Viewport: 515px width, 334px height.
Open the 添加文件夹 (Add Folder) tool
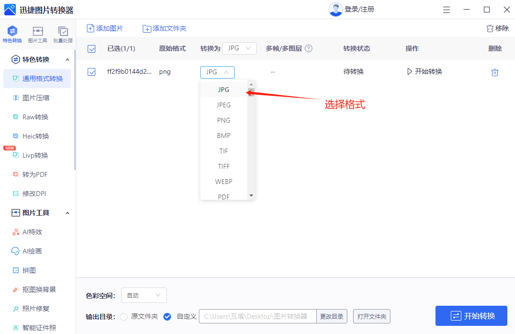click(x=164, y=28)
